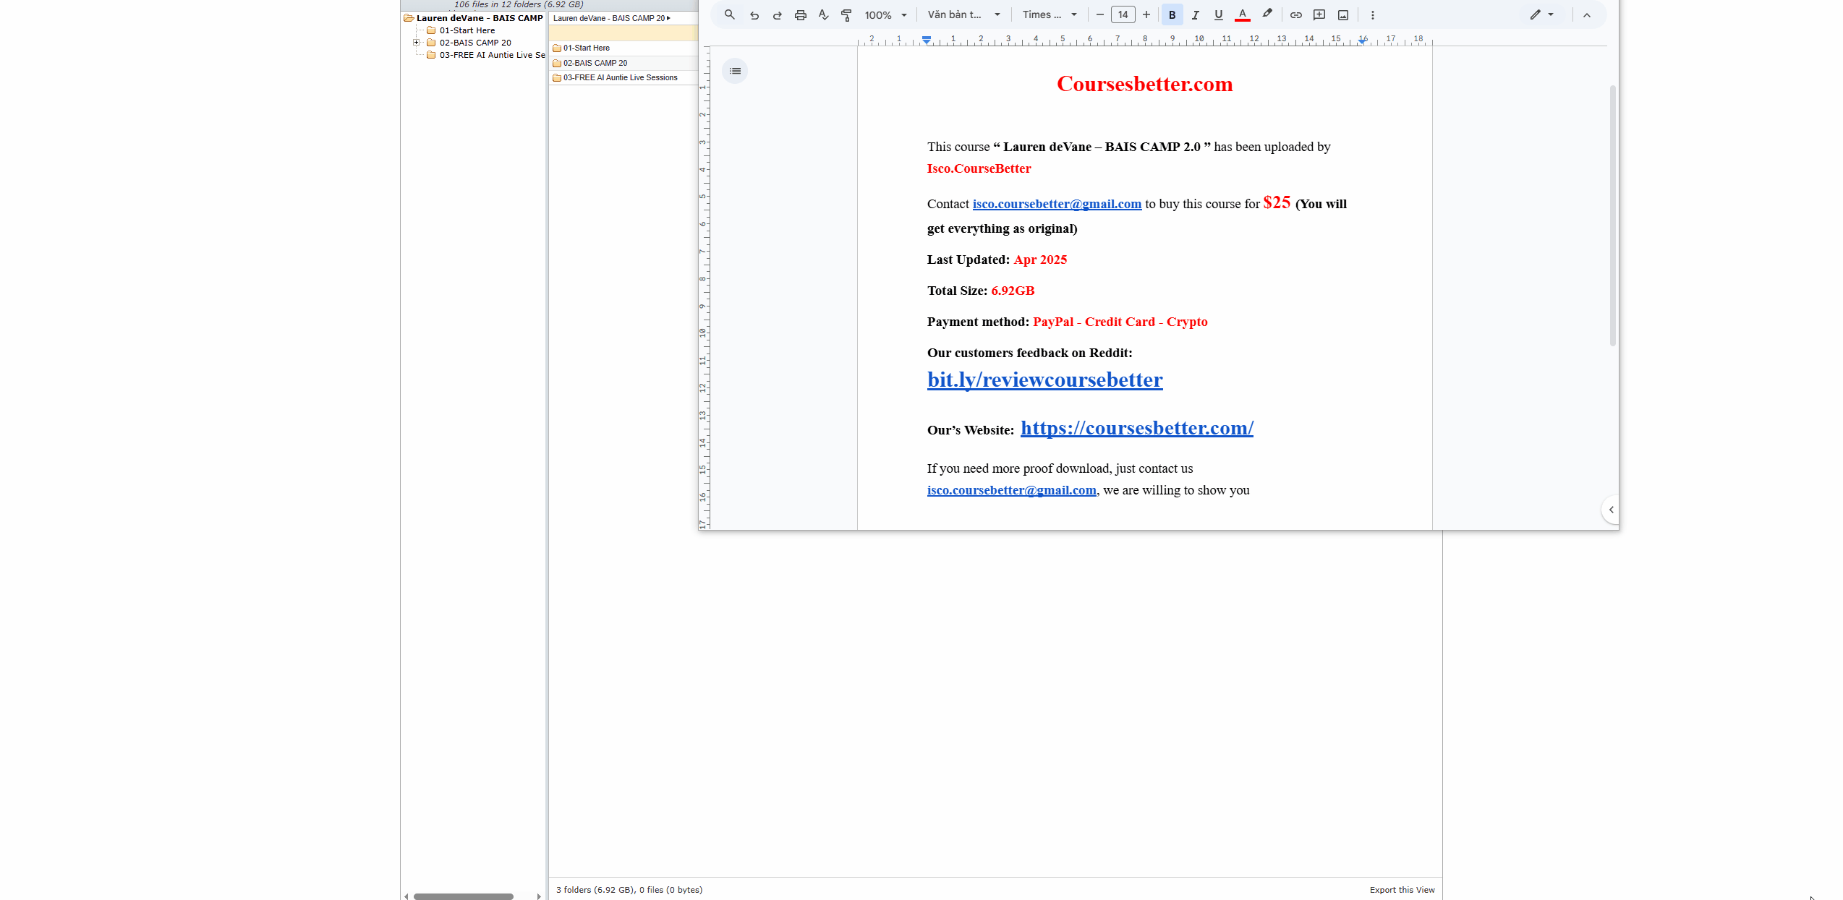Expand the 02-BAIS CAMP 20 tree node
This screenshot has width=1843, height=900.
[417, 43]
